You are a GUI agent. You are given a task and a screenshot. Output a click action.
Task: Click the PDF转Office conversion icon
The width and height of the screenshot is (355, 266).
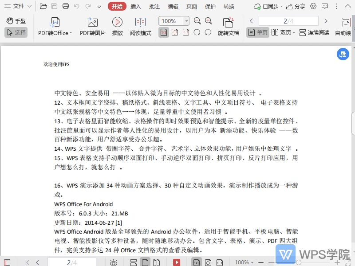point(55,22)
